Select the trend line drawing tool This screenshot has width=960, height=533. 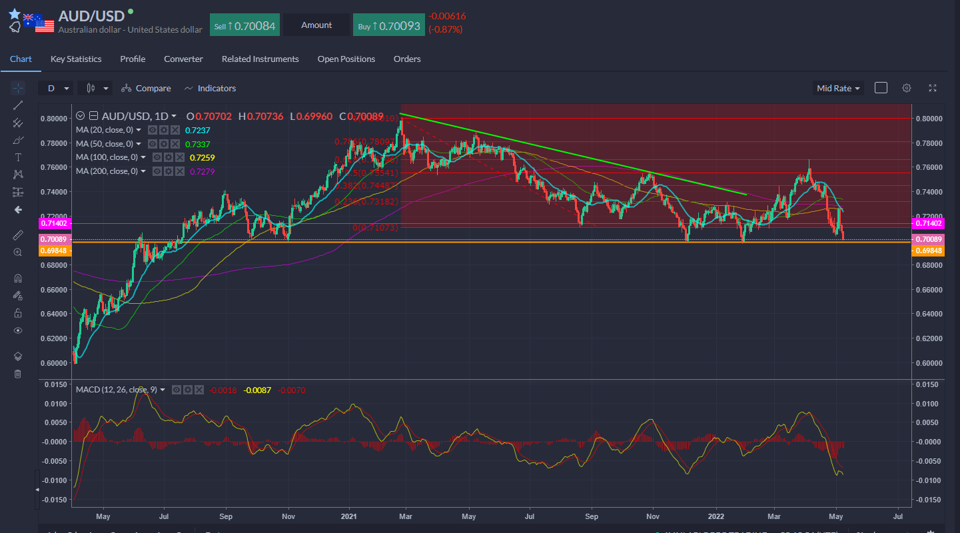click(18, 105)
